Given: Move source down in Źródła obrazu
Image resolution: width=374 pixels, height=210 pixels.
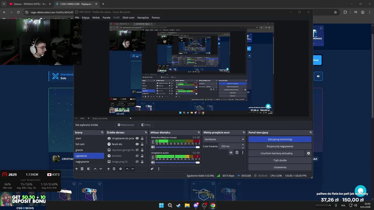Looking at the screenshot, I should [x=133, y=169].
